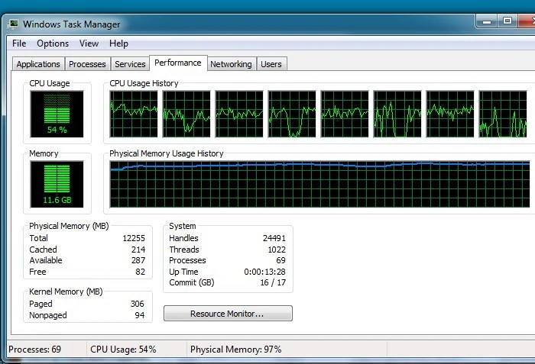The width and height of the screenshot is (535, 364).
Task: Switch to the Processes tab
Action: pos(87,64)
